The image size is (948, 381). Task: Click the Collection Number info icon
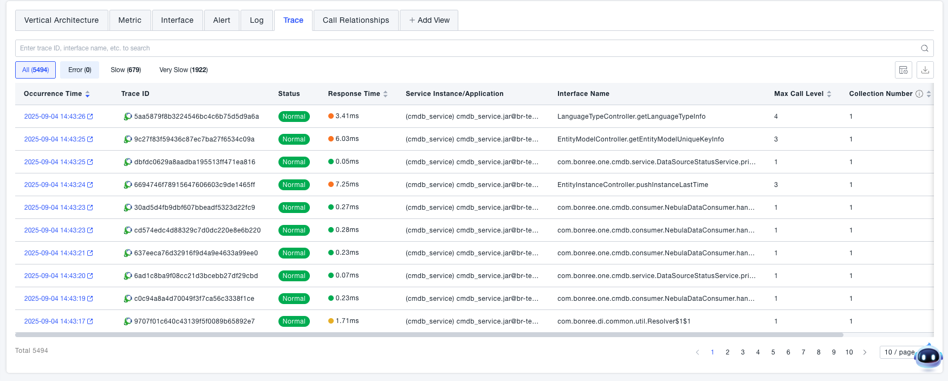[x=919, y=94]
